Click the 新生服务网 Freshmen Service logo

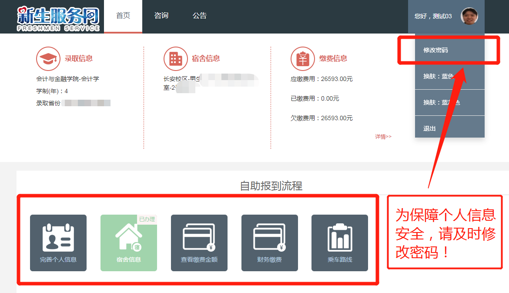[58, 18]
